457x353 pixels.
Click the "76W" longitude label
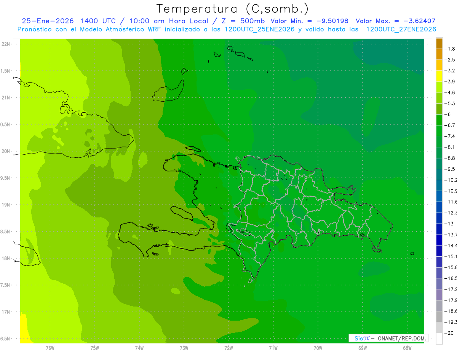point(50,347)
